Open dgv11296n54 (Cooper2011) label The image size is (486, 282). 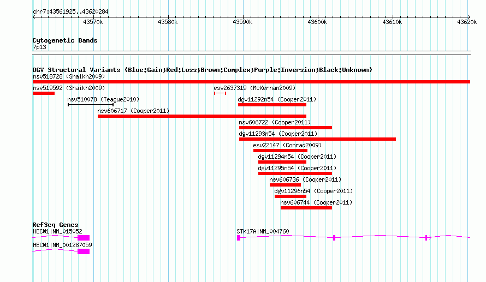tap(313, 191)
